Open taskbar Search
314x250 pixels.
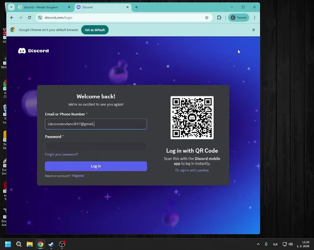pos(19,244)
